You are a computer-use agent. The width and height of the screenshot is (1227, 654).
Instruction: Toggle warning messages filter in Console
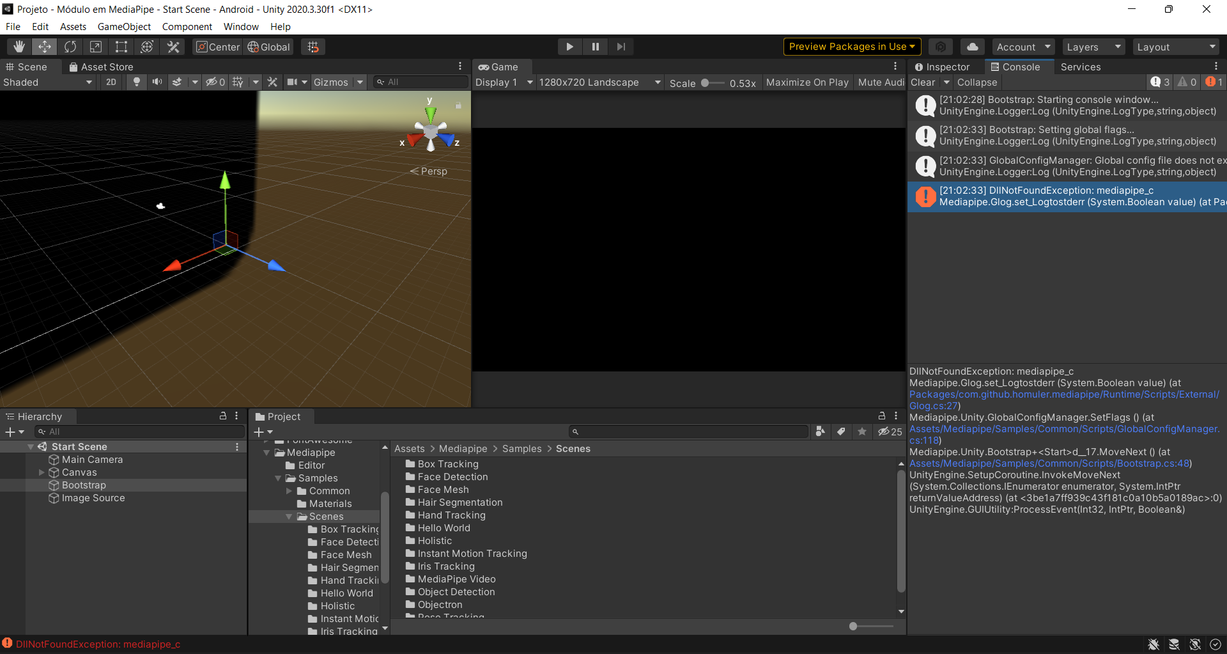(1187, 82)
